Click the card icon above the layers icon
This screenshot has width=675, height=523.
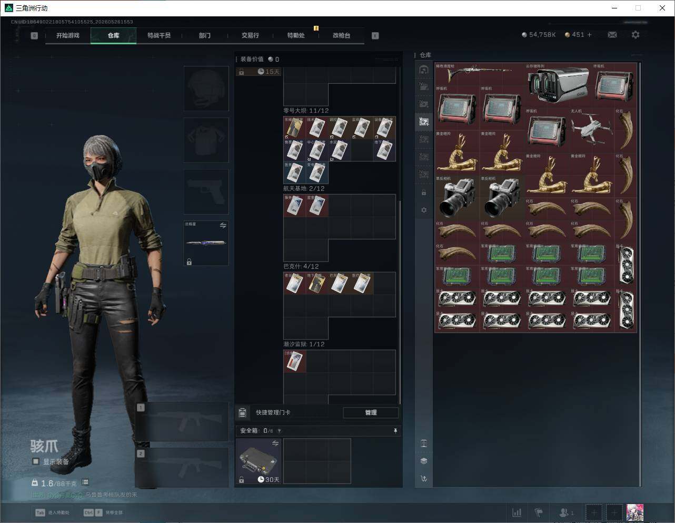tap(424, 443)
